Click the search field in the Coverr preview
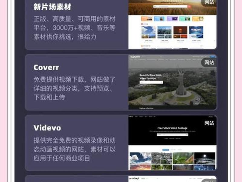This screenshot has height=182, width=242. (x=151, y=82)
